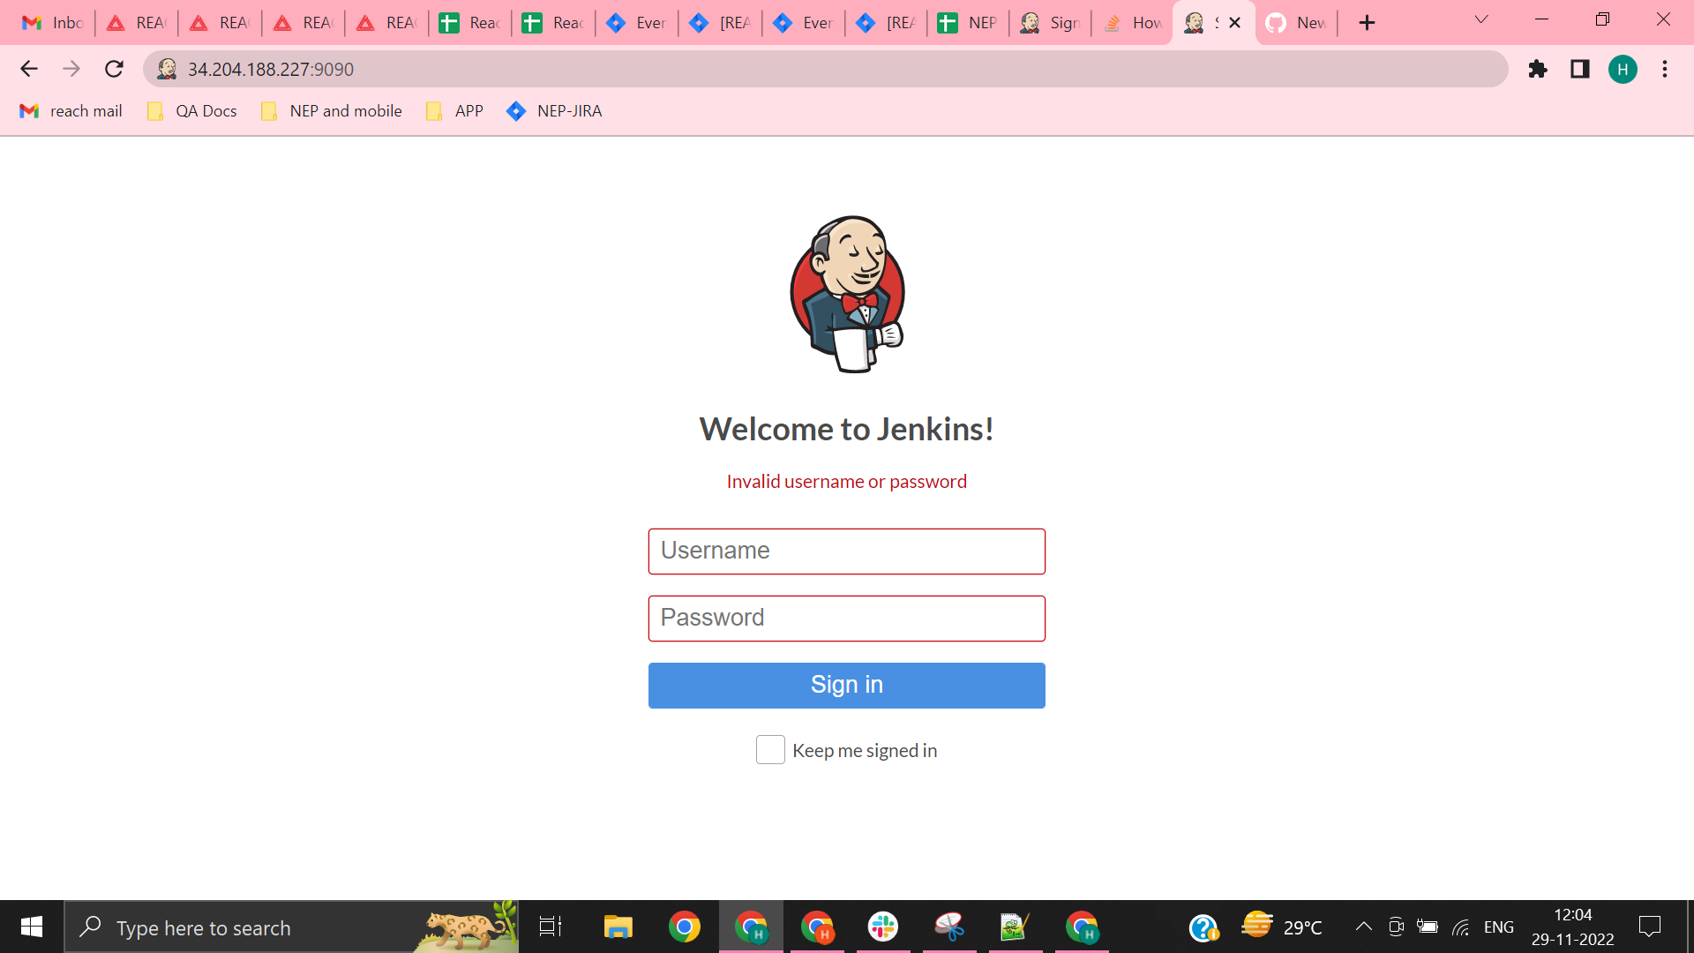Click the Password input field
The height and width of the screenshot is (953, 1694).
pos(846,619)
